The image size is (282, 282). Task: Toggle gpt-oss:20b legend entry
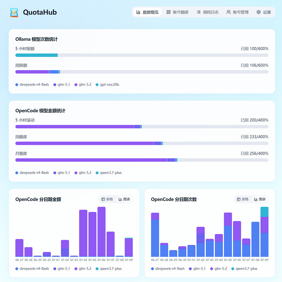107,84
